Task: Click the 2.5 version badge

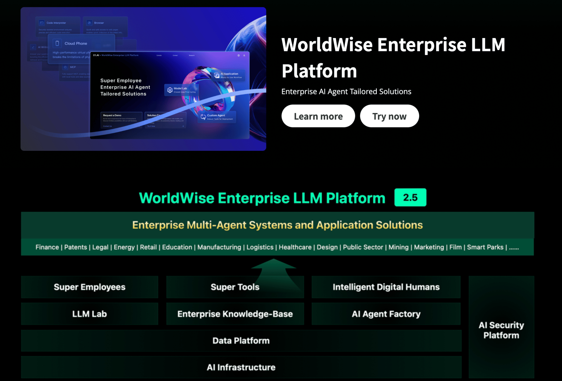Action: coord(410,197)
